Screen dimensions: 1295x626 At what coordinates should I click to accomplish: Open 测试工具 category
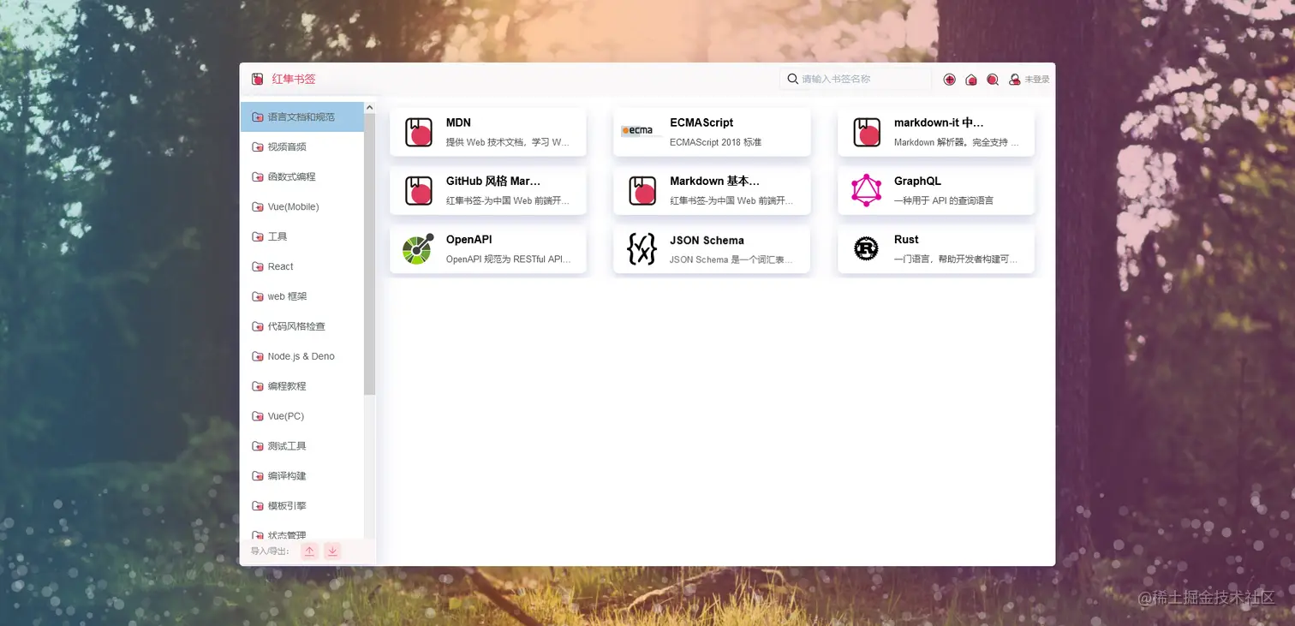coord(302,446)
